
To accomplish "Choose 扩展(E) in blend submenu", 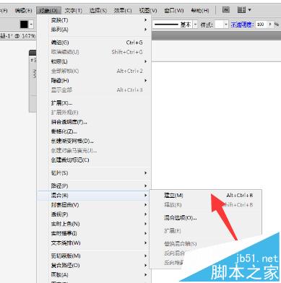I will point(206,231).
